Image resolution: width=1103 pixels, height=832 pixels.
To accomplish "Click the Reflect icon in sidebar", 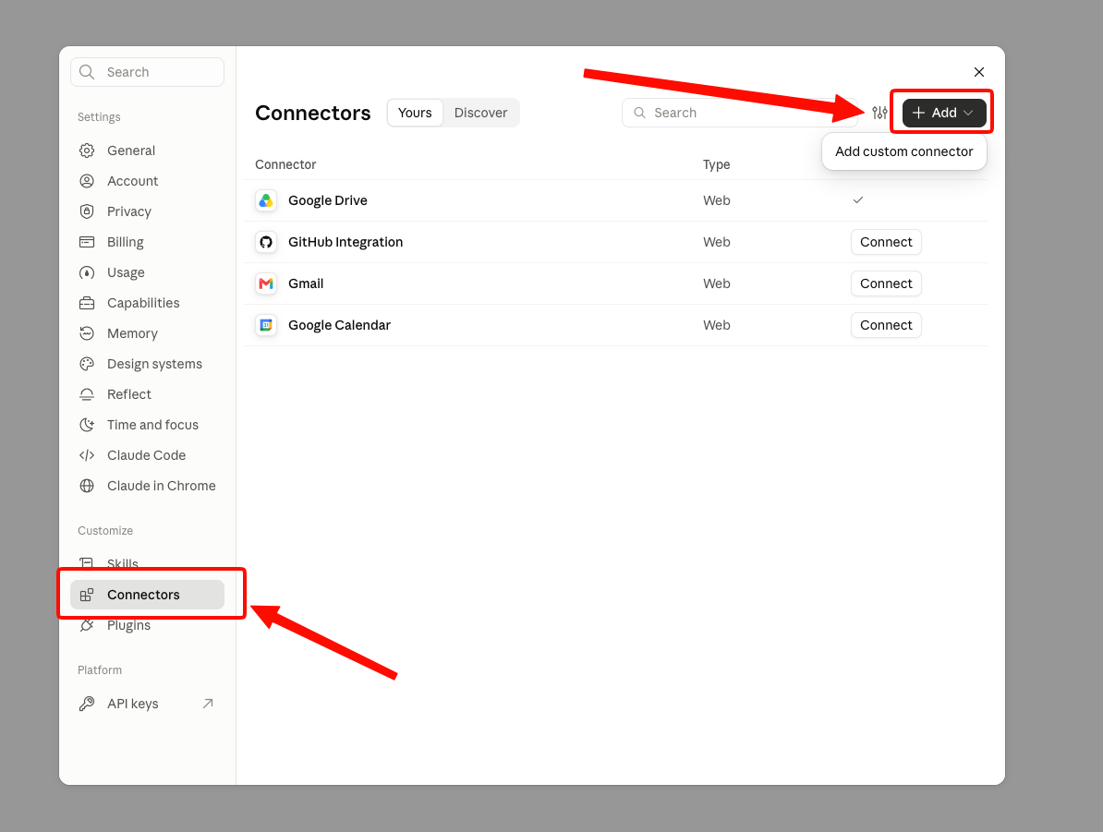I will (87, 394).
